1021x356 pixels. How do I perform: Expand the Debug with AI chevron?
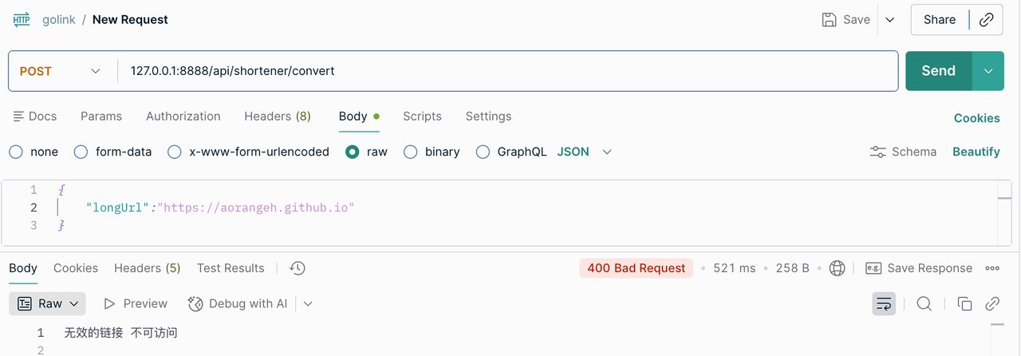point(308,303)
